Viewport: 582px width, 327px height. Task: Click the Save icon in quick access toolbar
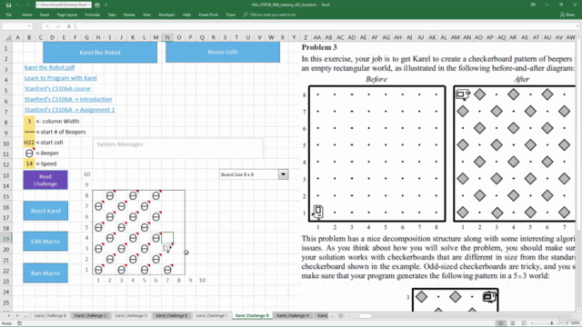coord(8,5)
